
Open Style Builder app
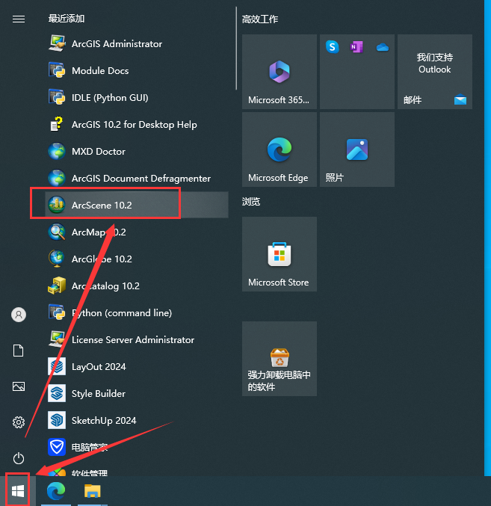98,393
